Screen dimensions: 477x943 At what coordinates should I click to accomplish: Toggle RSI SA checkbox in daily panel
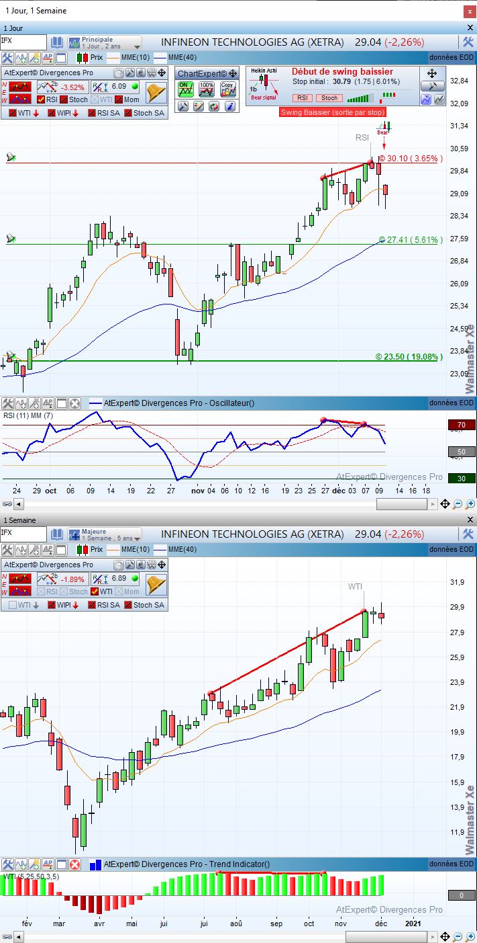[x=91, y=113]
